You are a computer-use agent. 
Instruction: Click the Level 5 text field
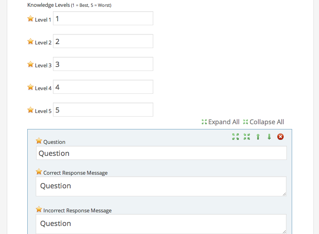tap(103, 110)
